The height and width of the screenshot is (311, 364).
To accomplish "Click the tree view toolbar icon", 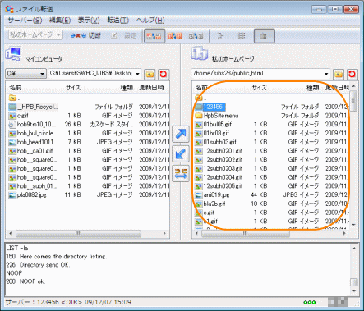I will point(220,36).
